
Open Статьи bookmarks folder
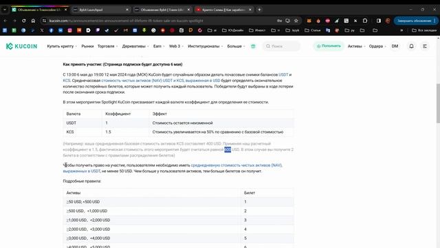click(313, 30)
